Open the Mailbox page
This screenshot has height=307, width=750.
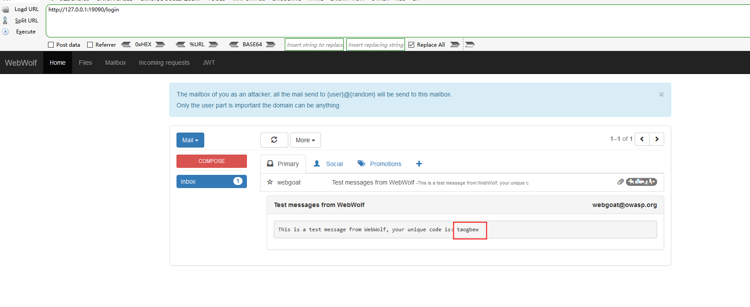(x=116, y=63)
